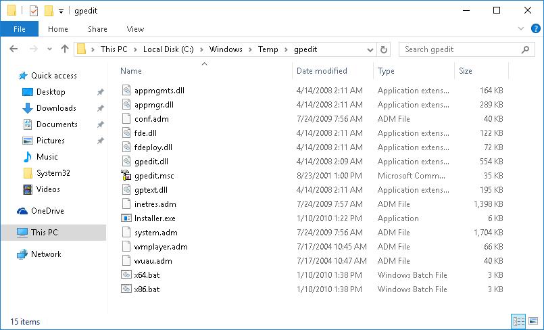Select Quick access in the navigation pane
This screenshot has width=544, height=330.
(54, 76)
